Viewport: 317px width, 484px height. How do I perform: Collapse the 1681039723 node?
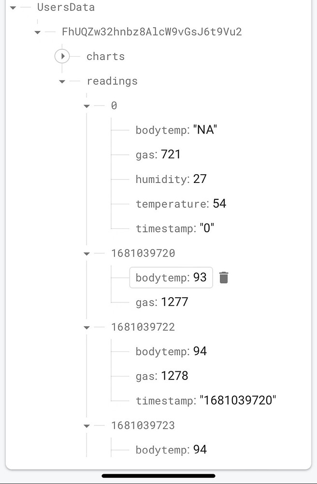coord(86,425)
